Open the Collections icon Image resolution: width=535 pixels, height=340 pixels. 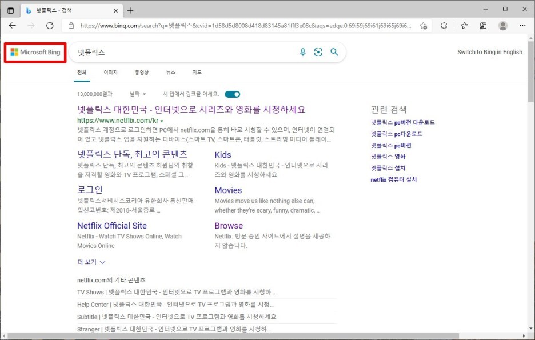(483, 26)
